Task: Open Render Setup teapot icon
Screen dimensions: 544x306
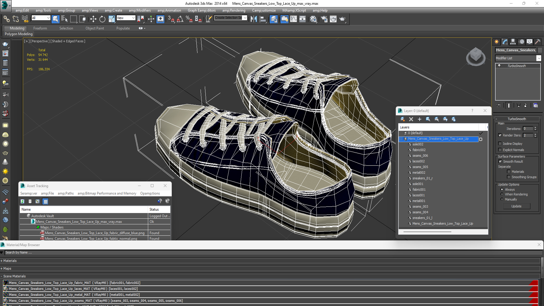Action: [x=324, y=19]
